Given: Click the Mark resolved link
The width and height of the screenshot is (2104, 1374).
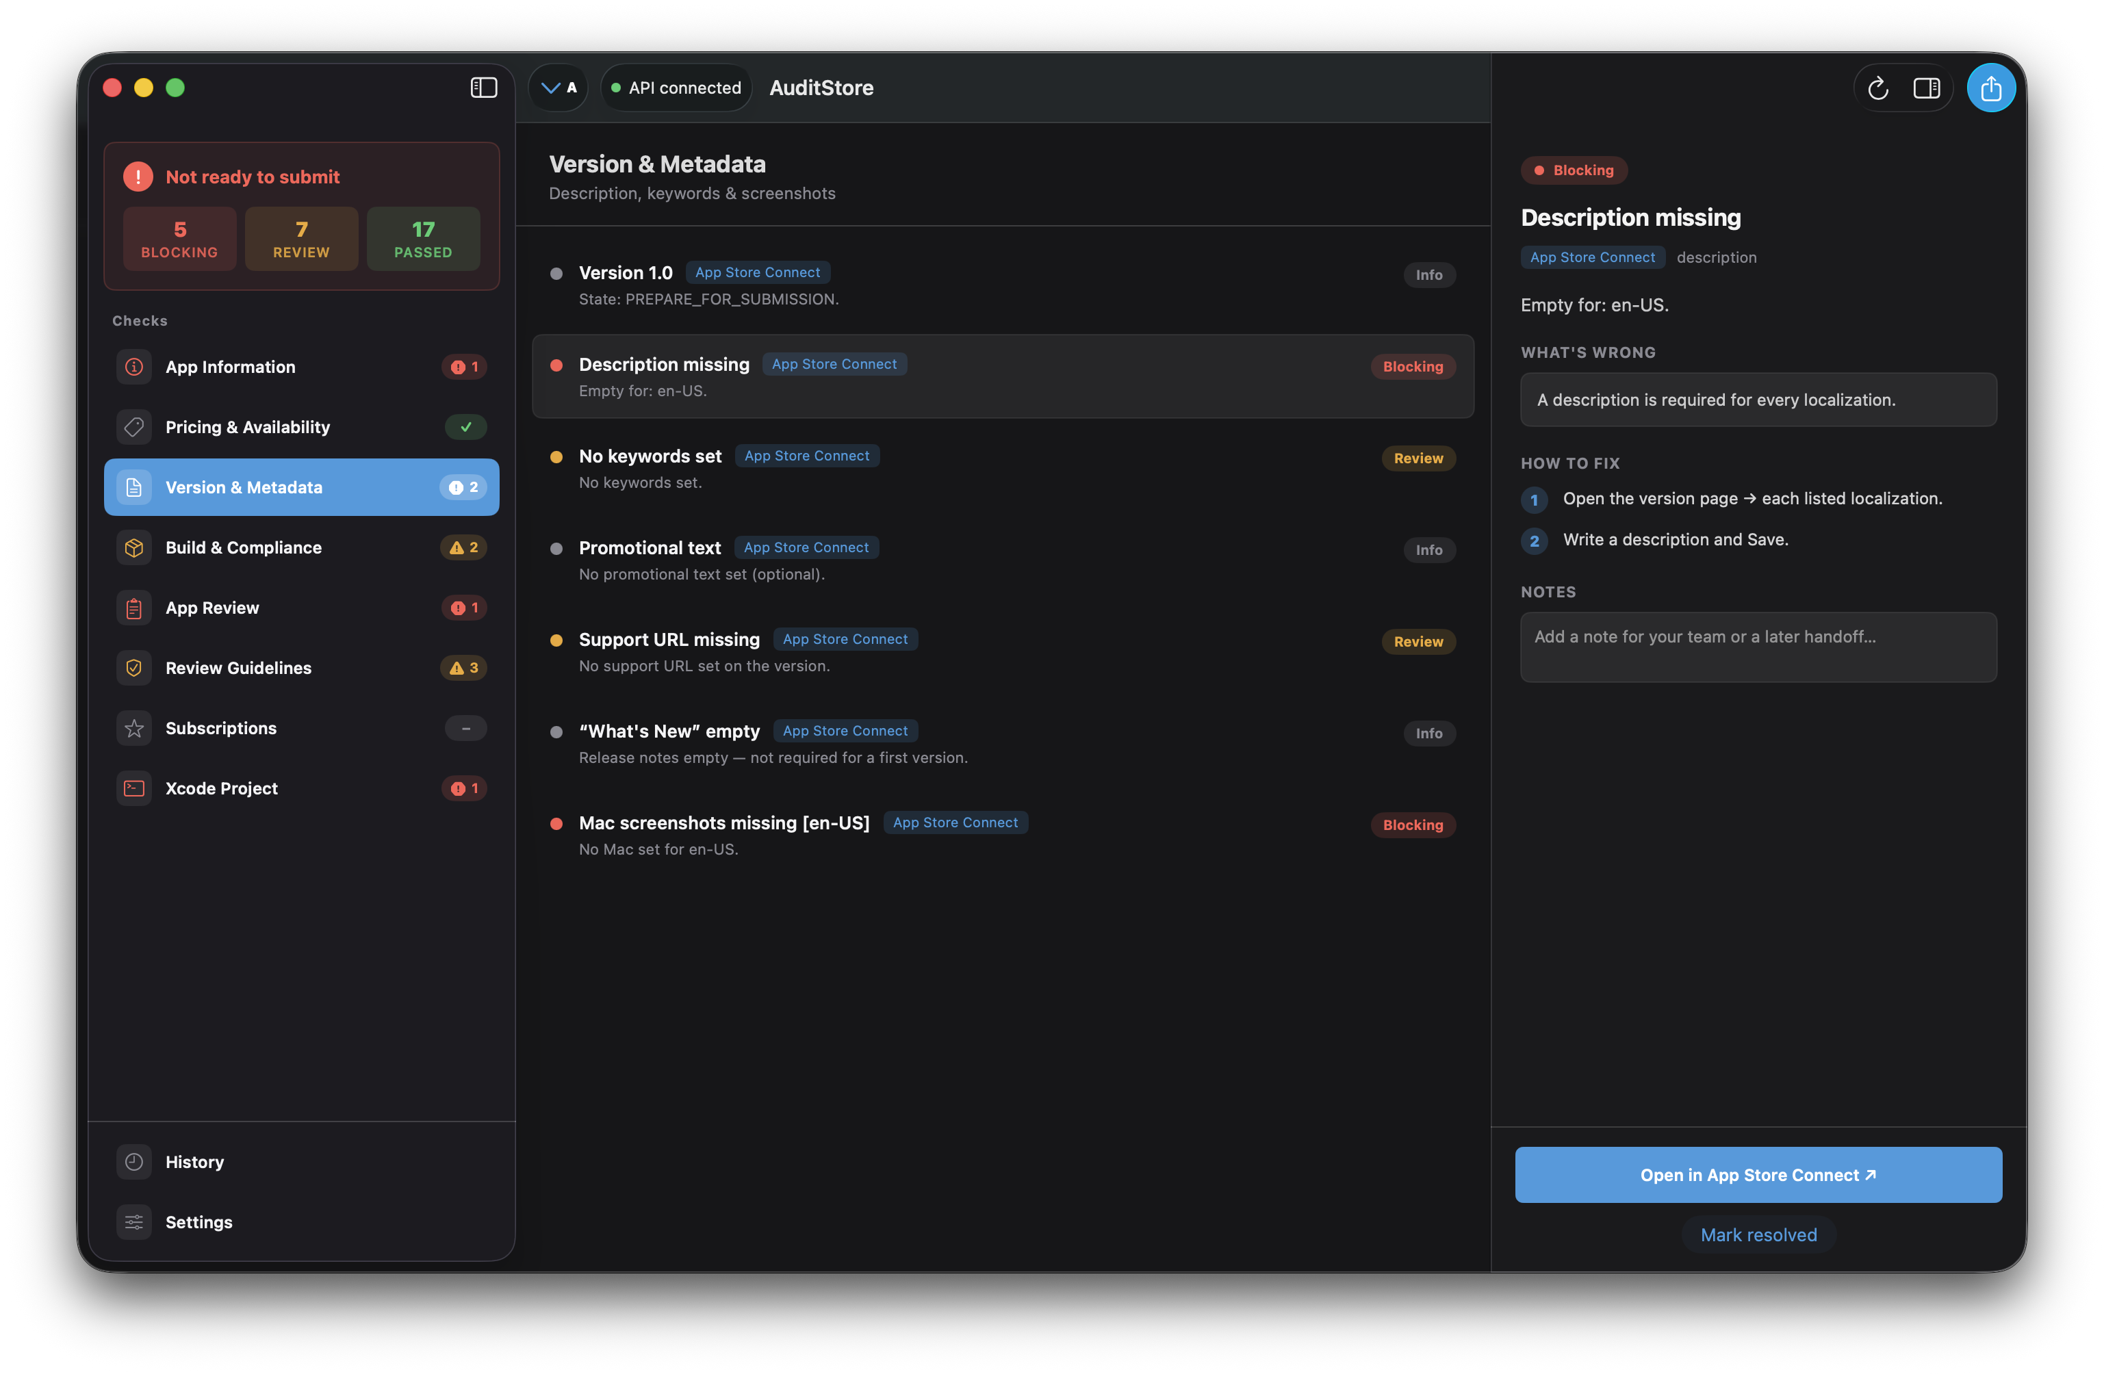Looking at the screenshot, I should click(x=1758, y=1234).
